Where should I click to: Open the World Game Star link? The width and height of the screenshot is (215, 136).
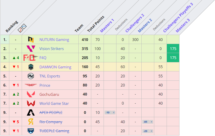(54, 103)
